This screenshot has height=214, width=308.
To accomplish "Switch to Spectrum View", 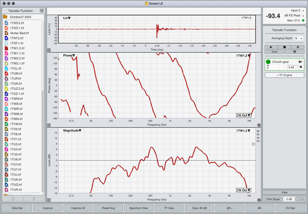I will pyautogui.click(x=138, y=208).
